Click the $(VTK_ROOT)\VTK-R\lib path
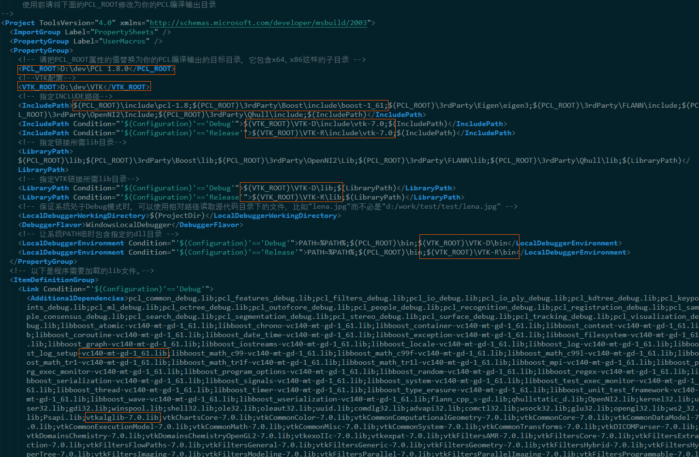The height and width of the screenshot is (457, 699). point(297,197)
